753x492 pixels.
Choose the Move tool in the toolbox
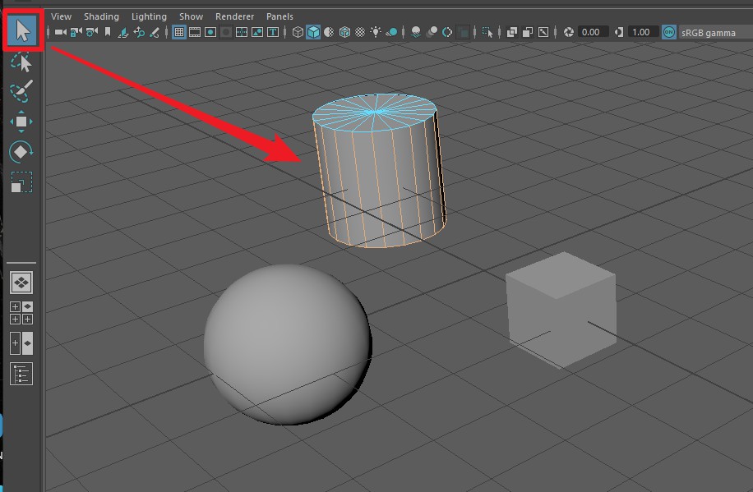click(21, 122)
